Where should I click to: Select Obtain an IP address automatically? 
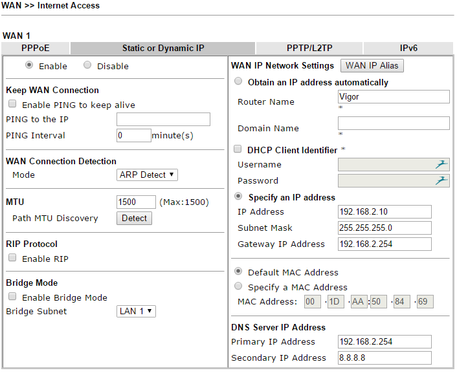238,81
